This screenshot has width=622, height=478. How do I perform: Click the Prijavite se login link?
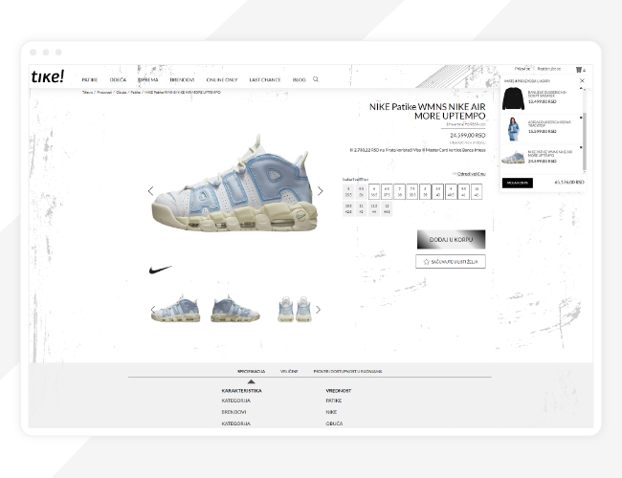point(522,69)
